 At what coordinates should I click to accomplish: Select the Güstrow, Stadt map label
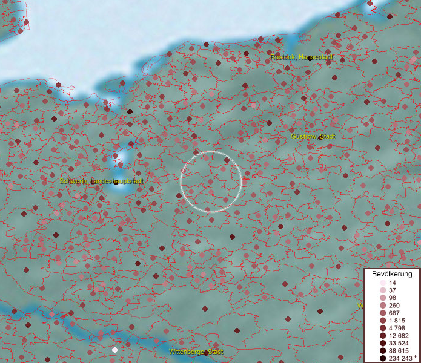click(313, 136)
